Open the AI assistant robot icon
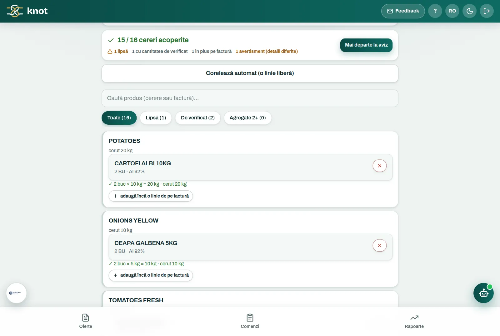Viewport: 500px width, 336px height. pos(483,293)
